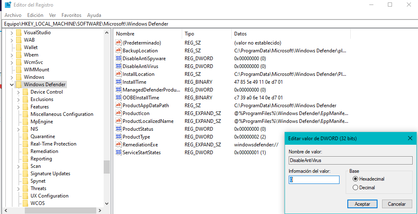Viewport: 418px width, 214px height.
Task: Expand the WAB key
Action: tap(12, 40)
